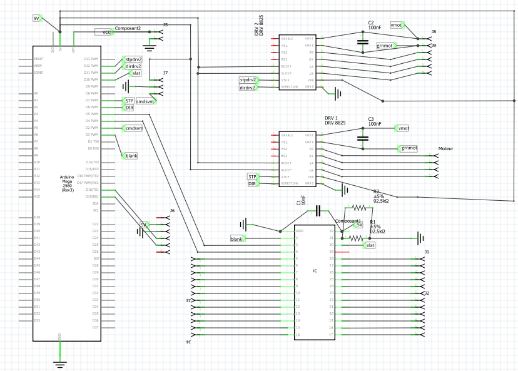
Task: Select the grnmot label near DRV 1
Action: tap(409, 148)
